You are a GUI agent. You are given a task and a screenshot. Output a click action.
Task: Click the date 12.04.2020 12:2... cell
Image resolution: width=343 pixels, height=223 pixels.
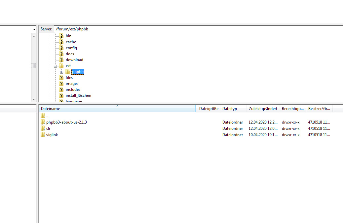pos(263,122)
